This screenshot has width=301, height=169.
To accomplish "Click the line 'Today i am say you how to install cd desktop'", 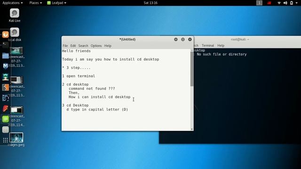I will coord(111,60).
